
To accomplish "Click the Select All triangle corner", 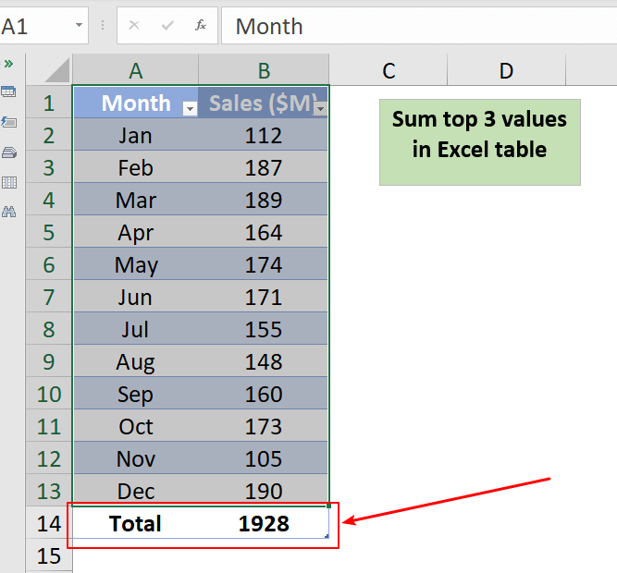I will click(49, 70).
